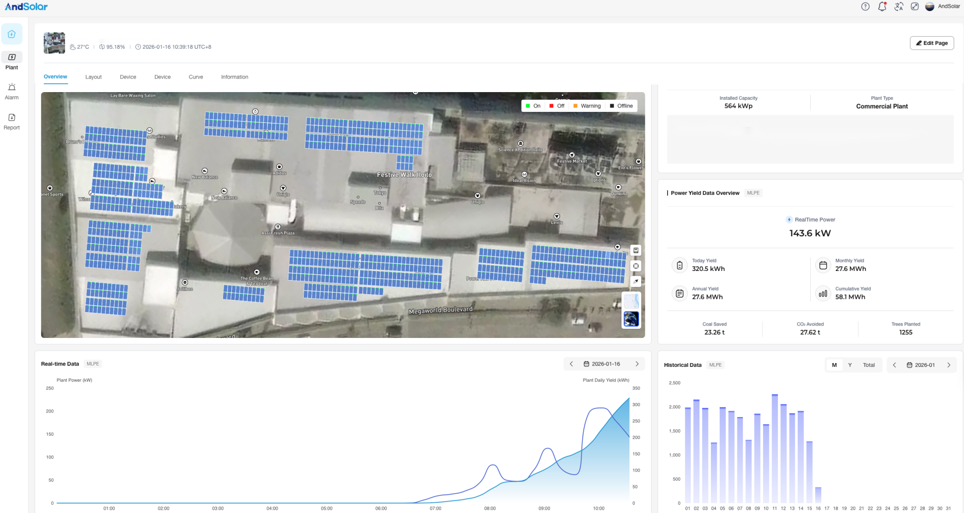Screen dimensions: 964x513
Task: Open the Alarm section in sidebar
Action: pos(12,91)
